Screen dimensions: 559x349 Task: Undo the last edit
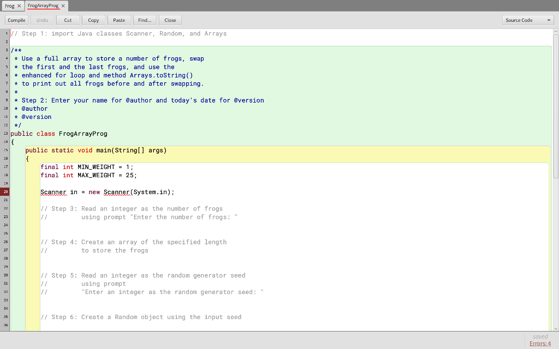[x=42, y=20]
